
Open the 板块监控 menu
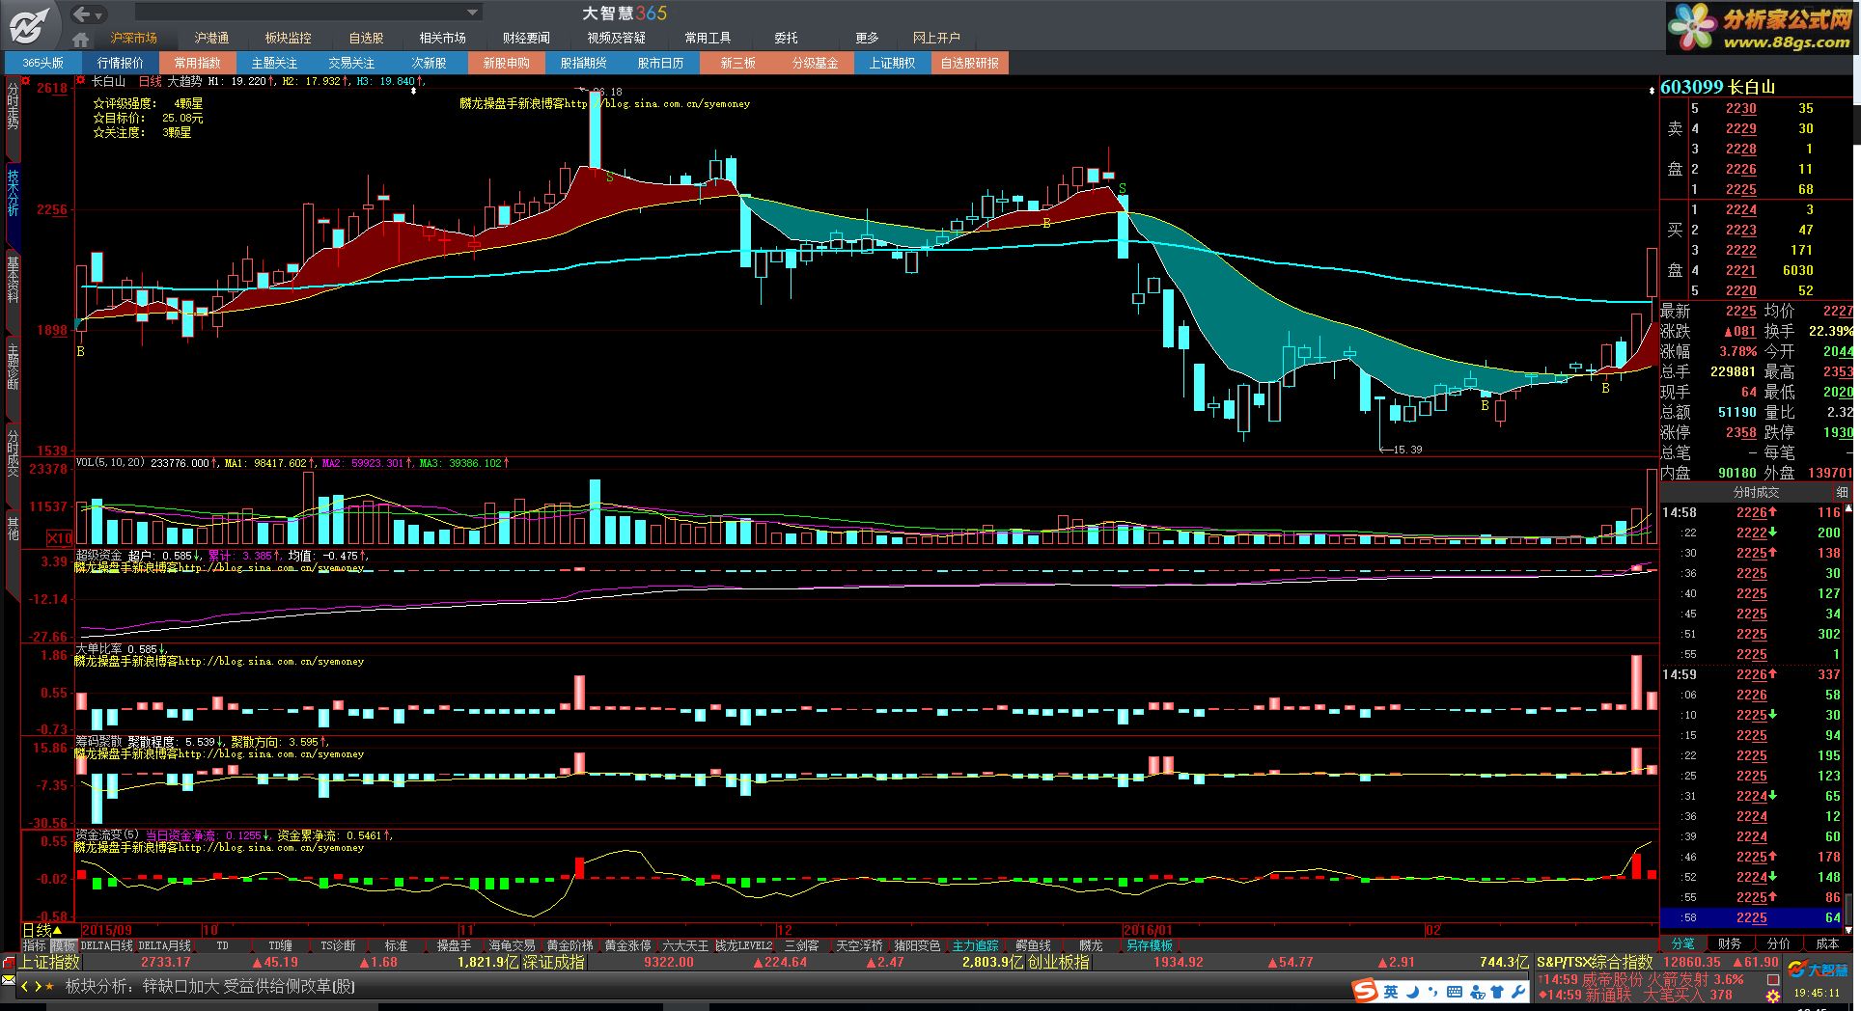(x=289, y=38)
